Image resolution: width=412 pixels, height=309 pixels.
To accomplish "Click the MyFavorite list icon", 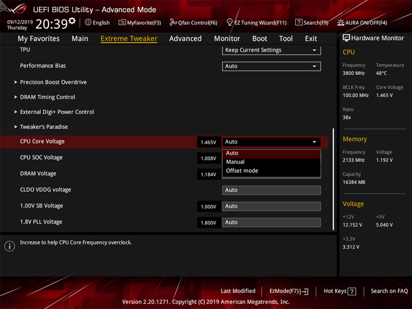I will coord(122,22).
